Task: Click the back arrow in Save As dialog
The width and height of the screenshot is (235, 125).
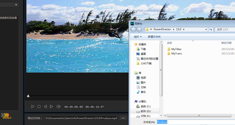Action: point(134,29)
